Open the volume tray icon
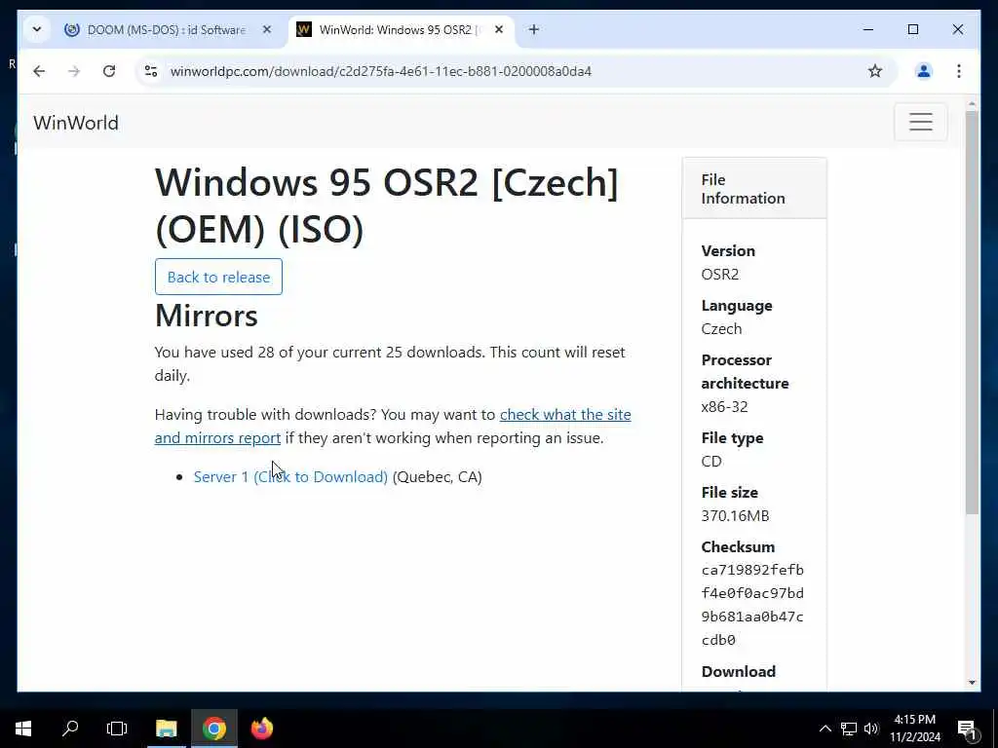Image resolution: width=998 pixels, height=748 pixels. coord(871,729)
